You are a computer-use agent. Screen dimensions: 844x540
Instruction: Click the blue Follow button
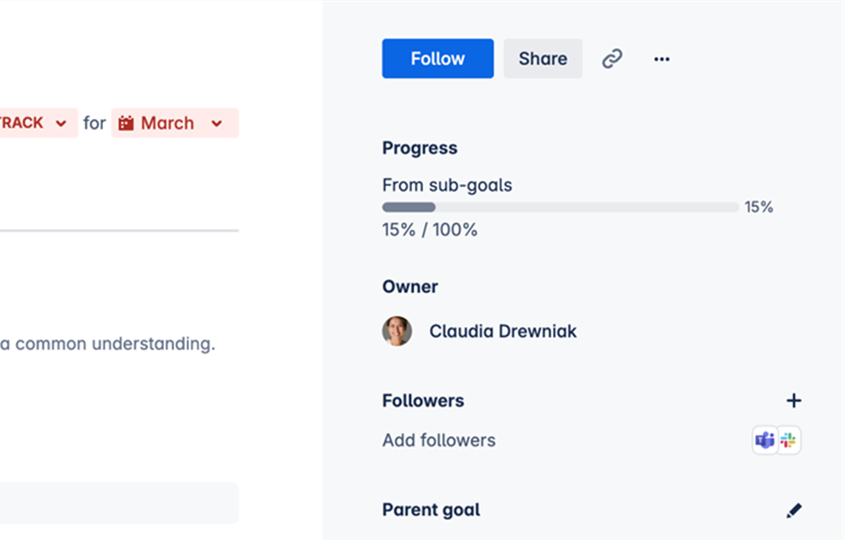pos(437,58)
